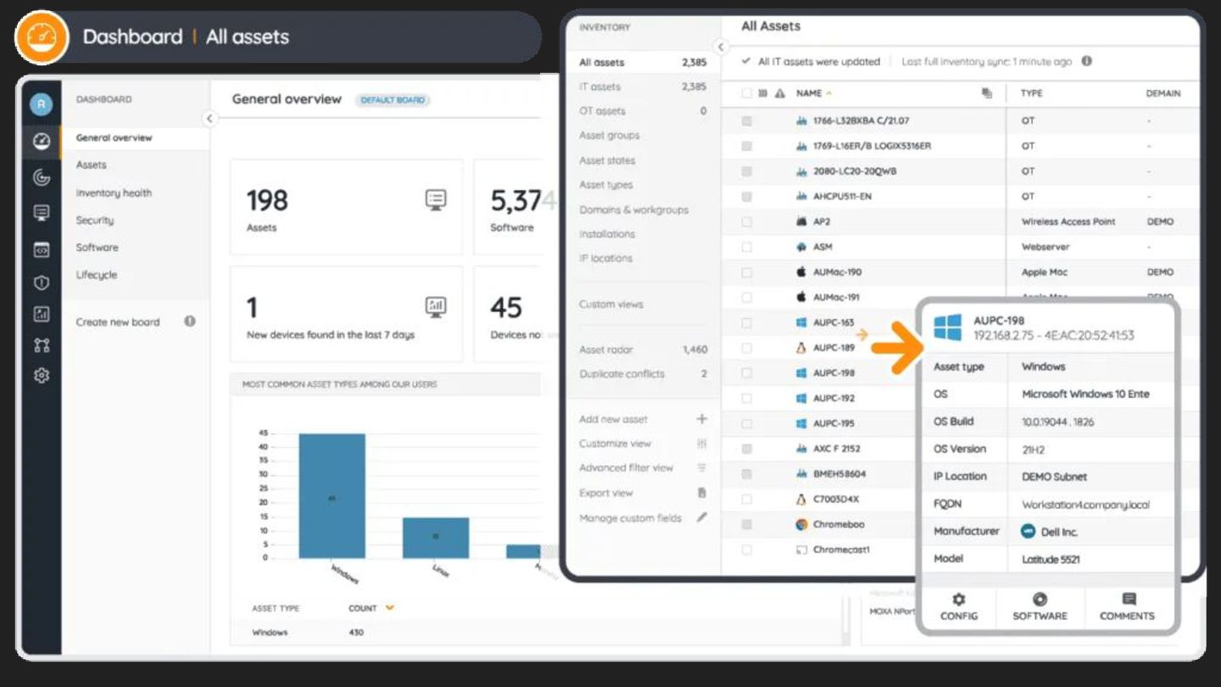Open the AUPC-192 asset link
The image size is (1221, 687).
click(x=834, y=398)
